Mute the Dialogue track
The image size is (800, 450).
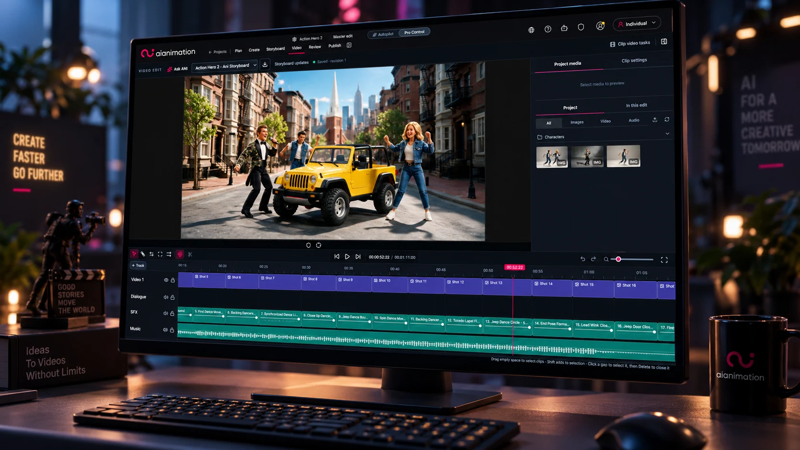[166, 297]
